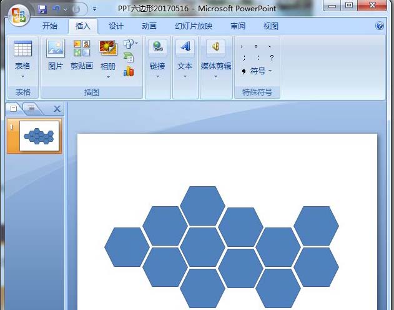The height and width of the screenshot is (310, 394).
Task: Close the slides thumbnail pane
Action: (57, 109)
